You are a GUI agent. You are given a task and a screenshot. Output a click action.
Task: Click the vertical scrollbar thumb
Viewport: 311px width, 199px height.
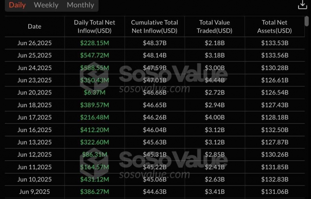307,21
